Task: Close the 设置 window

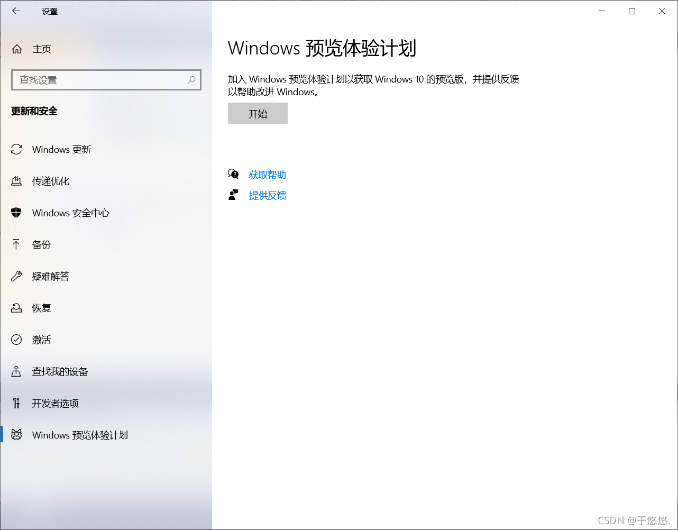Action: point(662,11)
